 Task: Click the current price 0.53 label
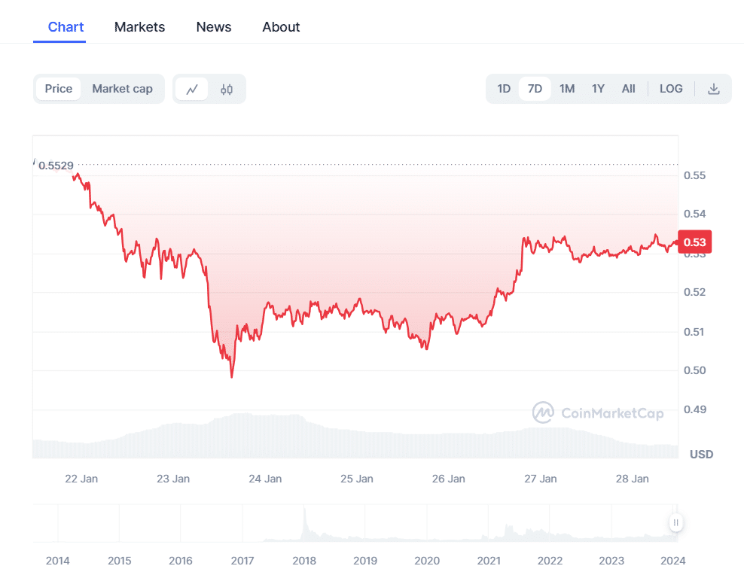click(x=694, y=242)
